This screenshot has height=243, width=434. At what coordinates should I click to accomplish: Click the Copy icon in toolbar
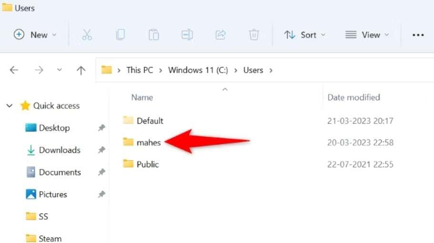coord(121,35)
